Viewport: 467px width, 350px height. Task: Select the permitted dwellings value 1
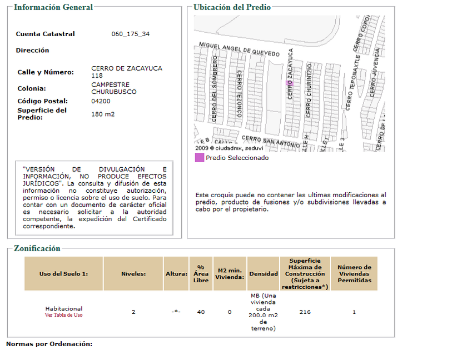354,312
